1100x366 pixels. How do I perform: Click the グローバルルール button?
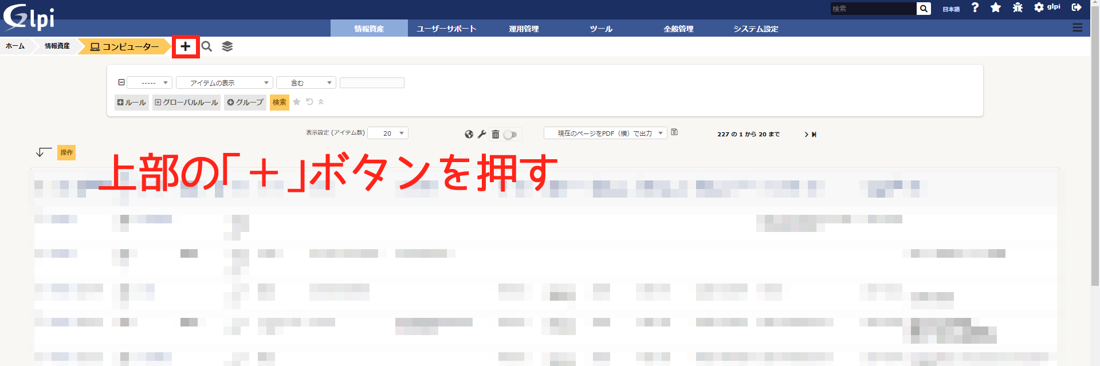pyautogui.click(x=186, y=103)
